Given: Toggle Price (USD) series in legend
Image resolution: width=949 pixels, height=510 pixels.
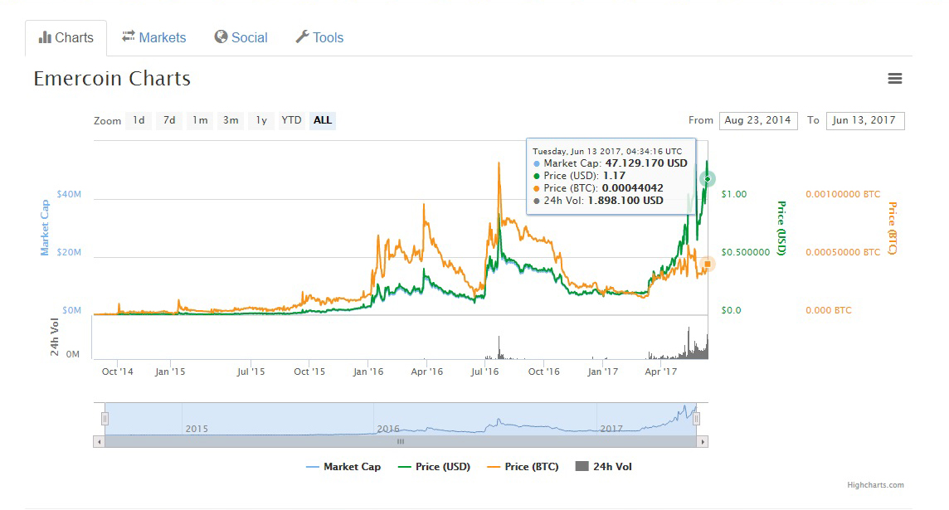Looking at the screenshot, I should 434,467.
